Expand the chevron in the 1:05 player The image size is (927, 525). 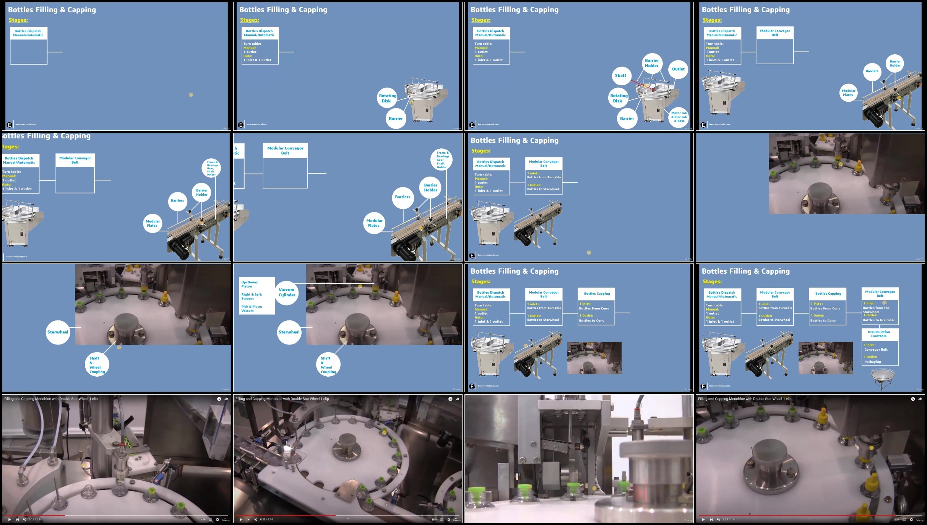point(810,519)
